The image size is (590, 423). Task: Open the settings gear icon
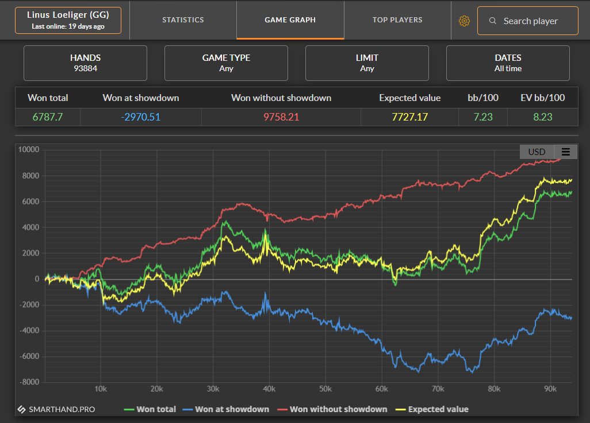tap(464, 21)
